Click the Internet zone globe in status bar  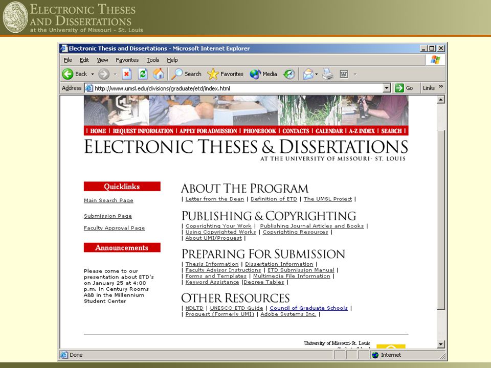375,355
